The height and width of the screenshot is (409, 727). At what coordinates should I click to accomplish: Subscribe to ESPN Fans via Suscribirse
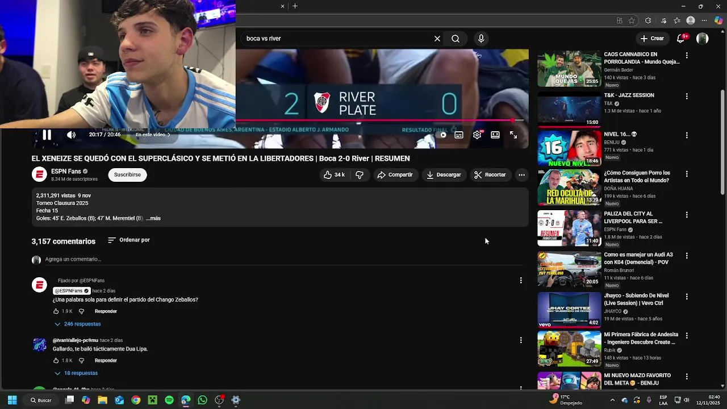[127, 175]
